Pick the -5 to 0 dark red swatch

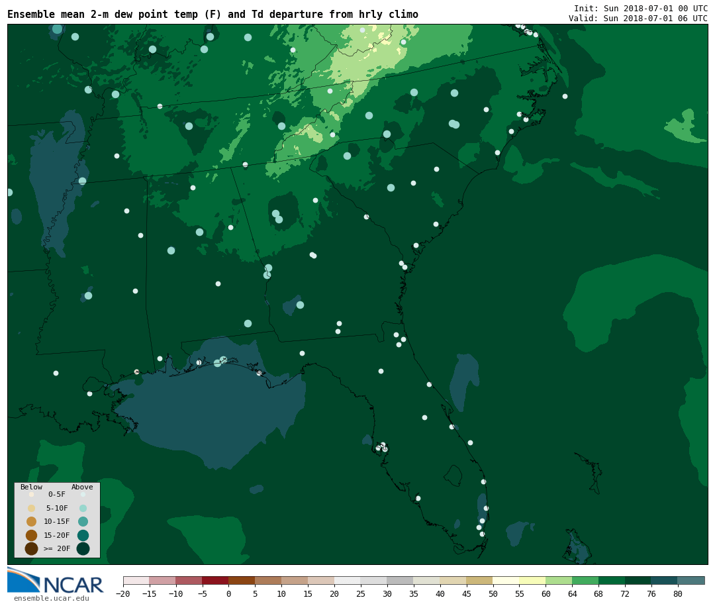[x=216, y=580]
